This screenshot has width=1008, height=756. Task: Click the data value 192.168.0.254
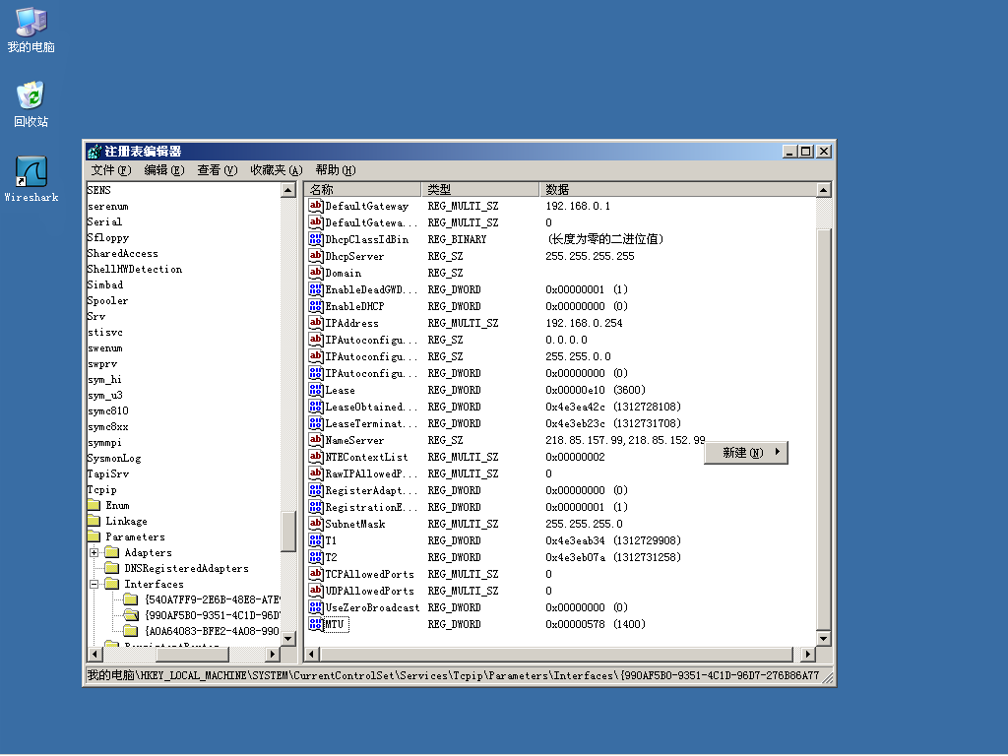click(x=584, y=323)
